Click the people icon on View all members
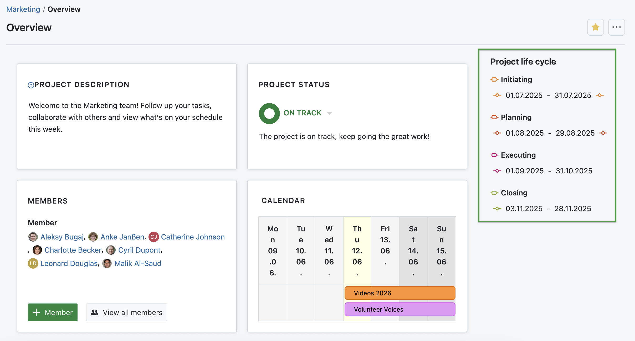This screenshot has width=635, height=341. pyautogui.click(x=95, y=312)
